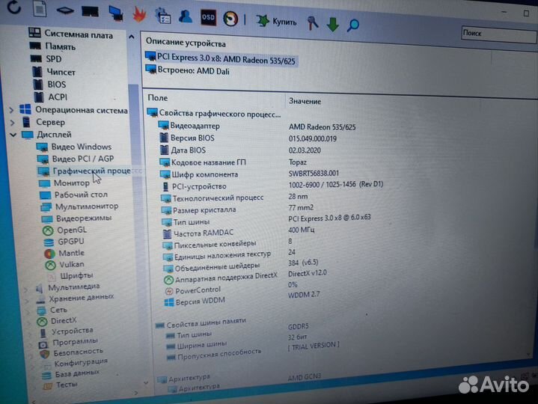This screenshot has width=538, height=404.
Task: Select ACPI in the tree
Action: [x=51, y=97]
